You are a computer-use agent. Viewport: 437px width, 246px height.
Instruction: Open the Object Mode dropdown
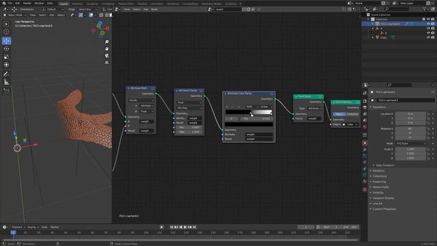(x=14, y=15)
